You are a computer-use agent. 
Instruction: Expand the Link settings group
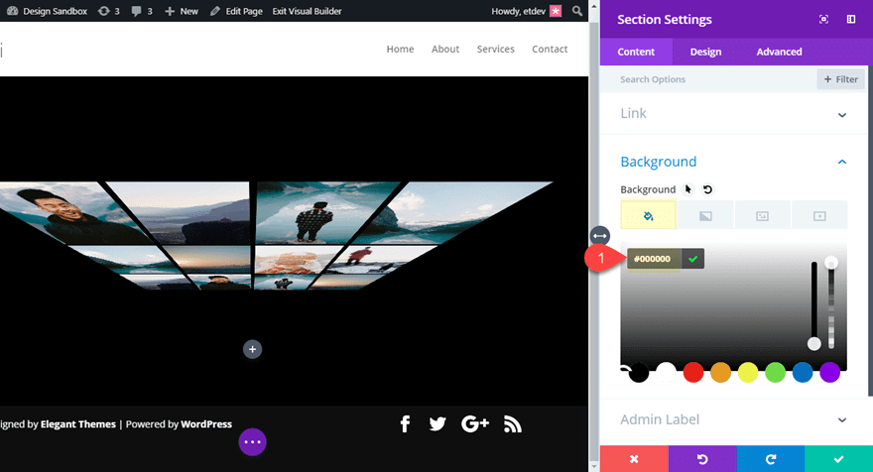[733, 114]
